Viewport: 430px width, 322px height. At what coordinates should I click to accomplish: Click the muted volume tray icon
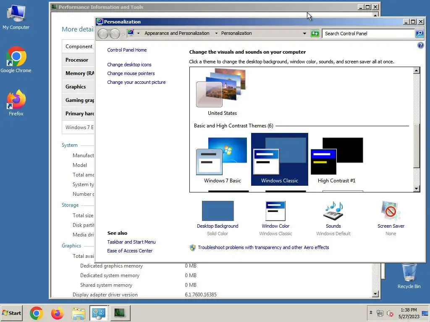point(390,313)
